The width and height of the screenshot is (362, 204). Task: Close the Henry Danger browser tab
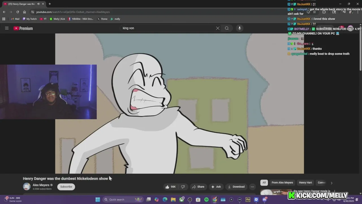[x=43, y=4]
